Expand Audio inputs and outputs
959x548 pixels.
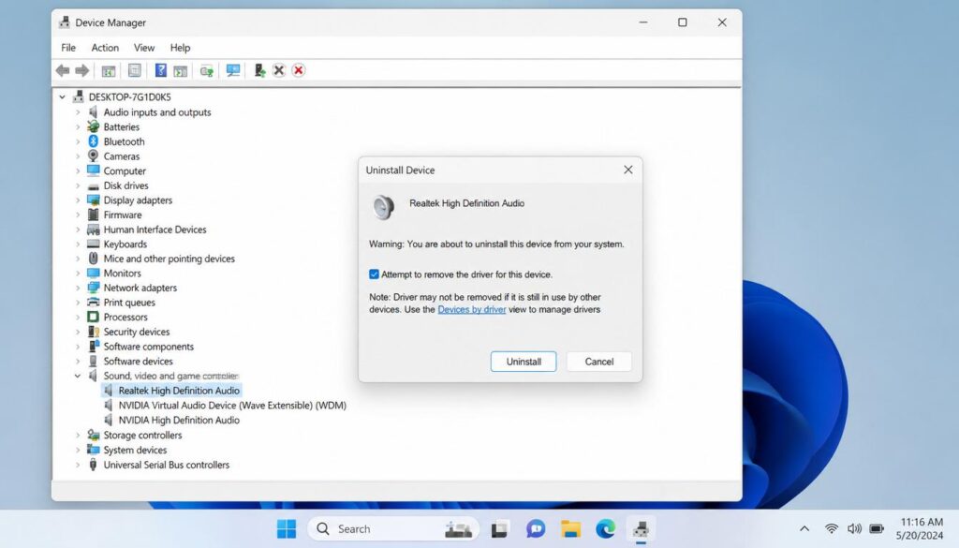pos(78,111)
